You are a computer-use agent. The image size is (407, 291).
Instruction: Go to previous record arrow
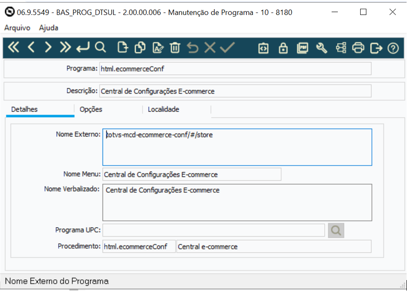(x=31, y=48)
